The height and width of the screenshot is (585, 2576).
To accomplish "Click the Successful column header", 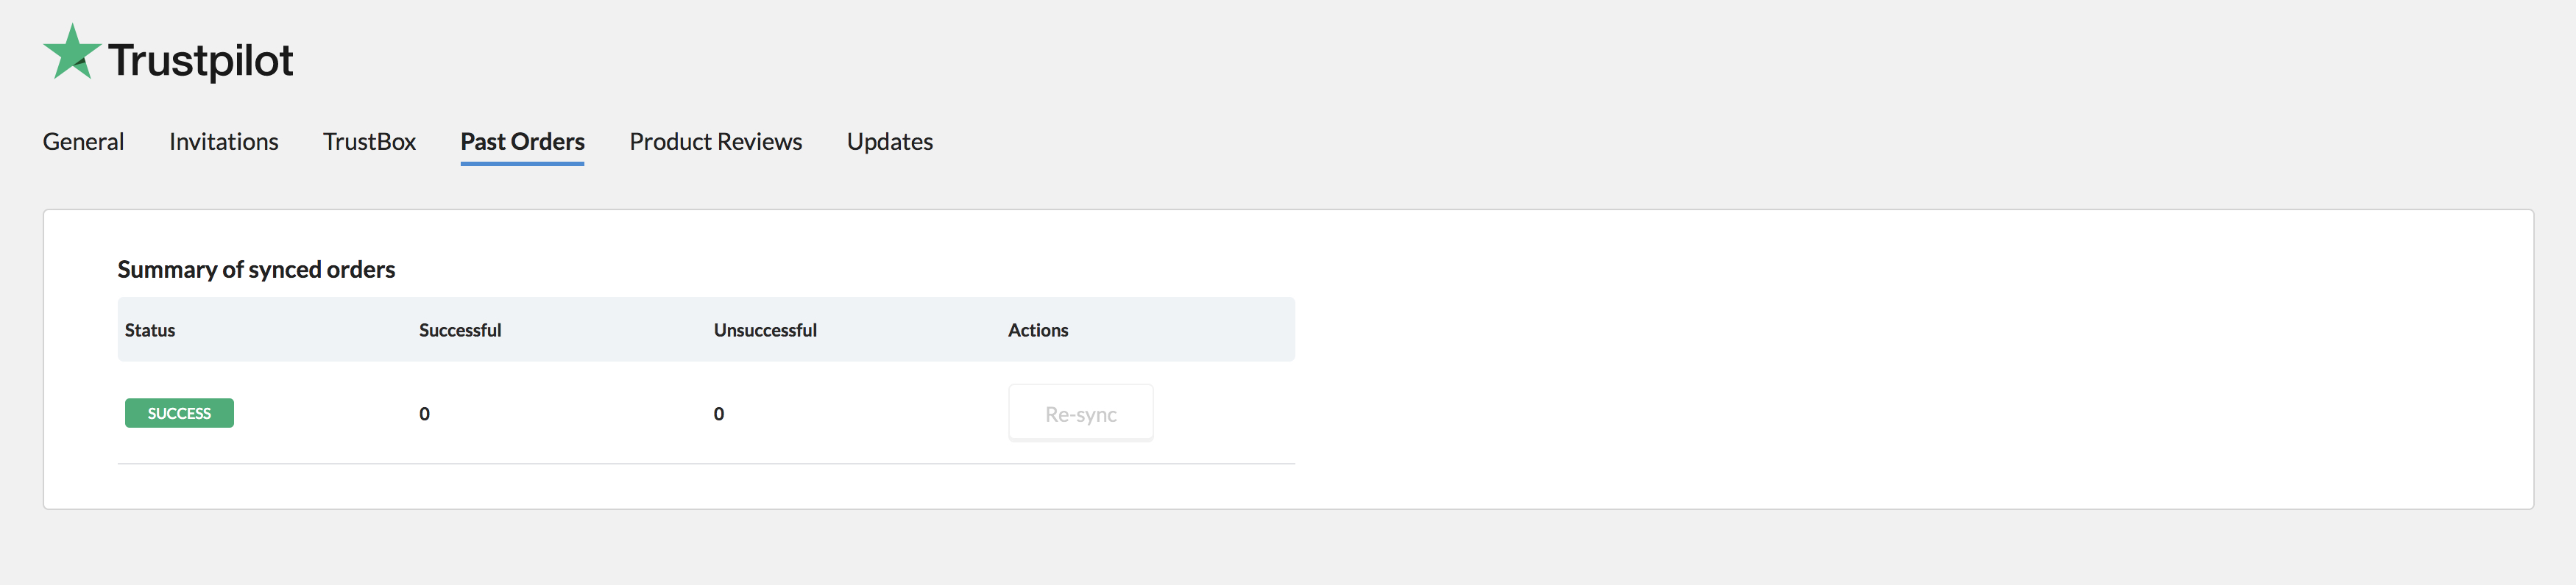I will tap(460, 331).
